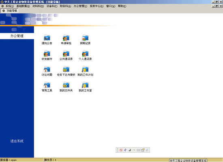Image resolution: width=223 pixels, height=162 pixels.
Task: Open the 报表中心 menu
Action: click(96, 6)
